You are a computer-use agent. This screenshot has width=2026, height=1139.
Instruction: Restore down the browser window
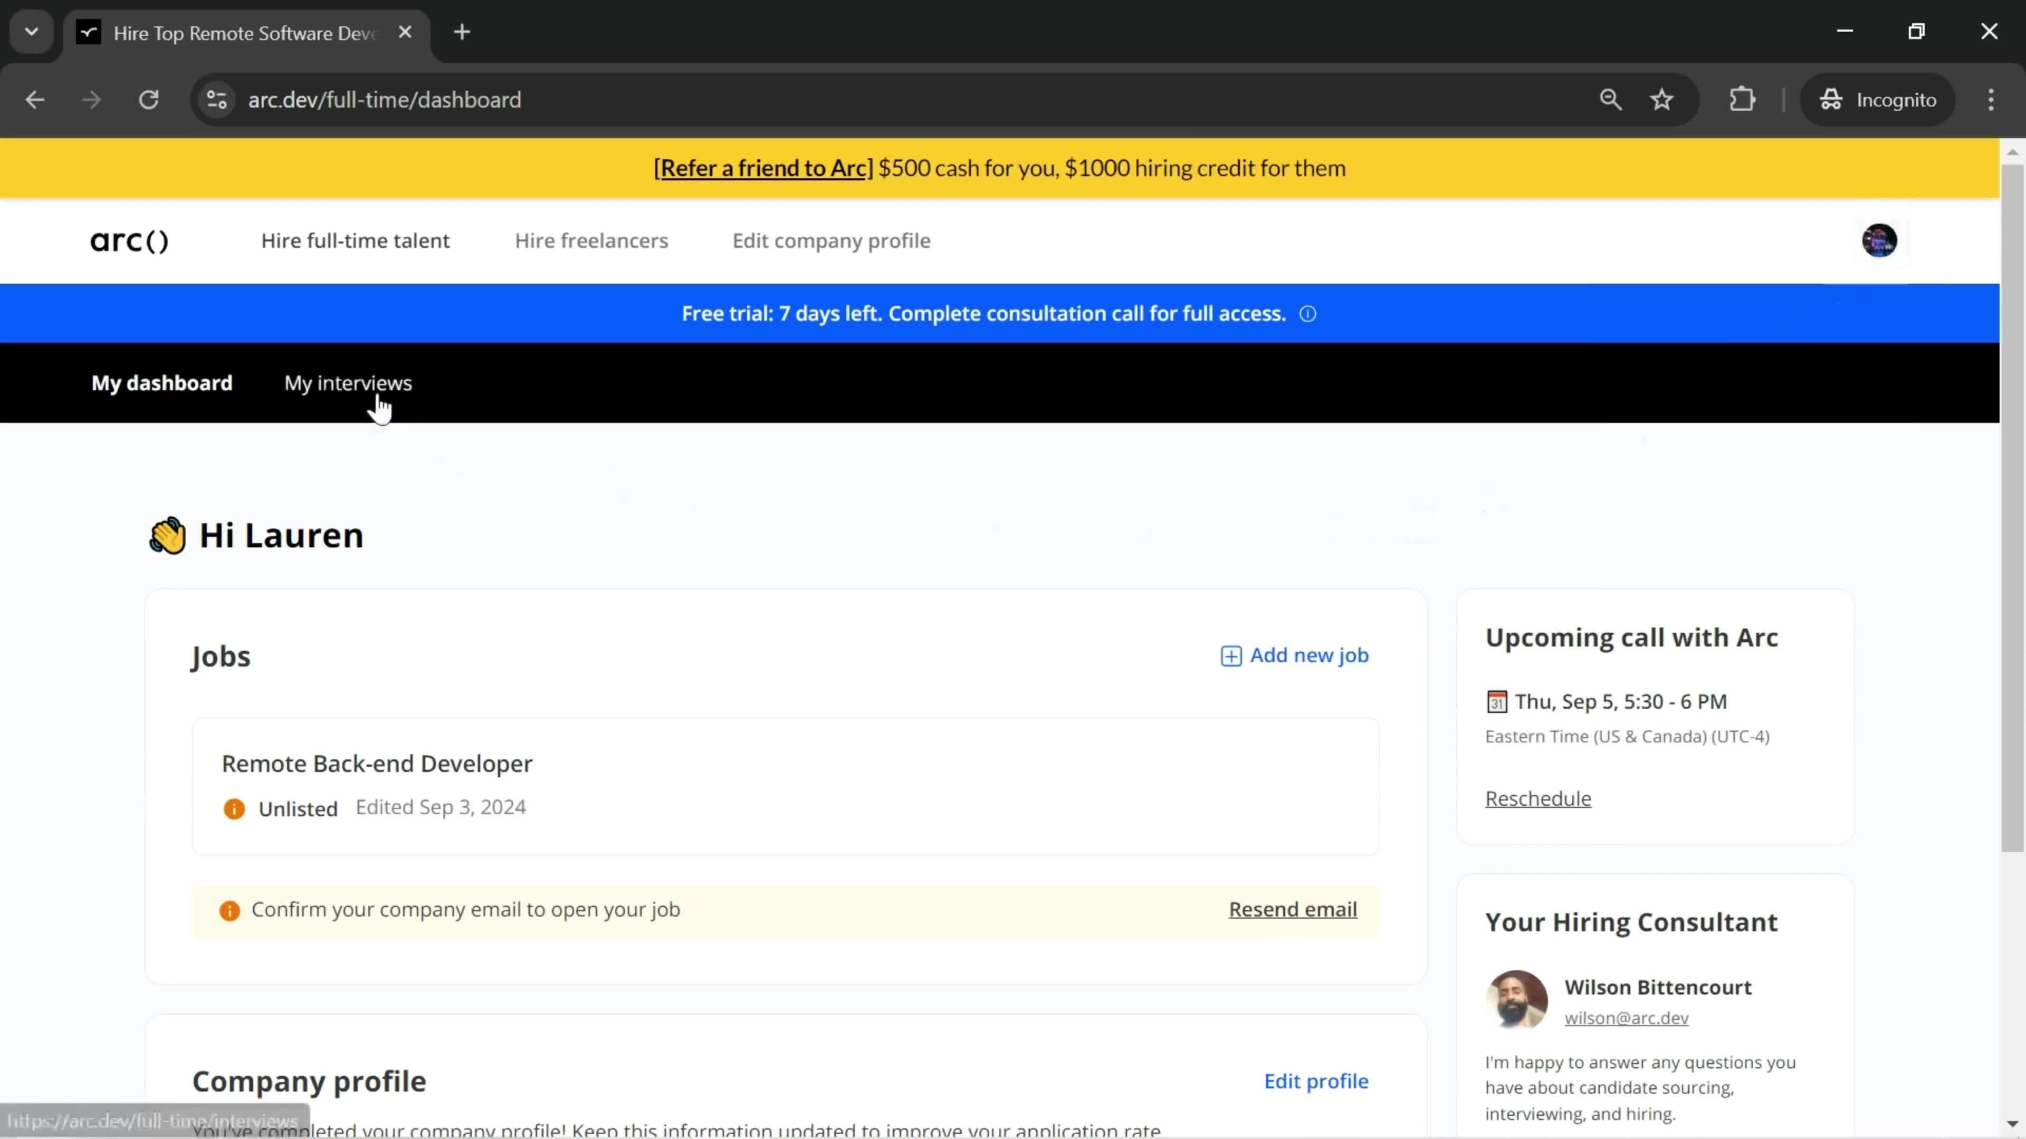[x=1917, y=32]
